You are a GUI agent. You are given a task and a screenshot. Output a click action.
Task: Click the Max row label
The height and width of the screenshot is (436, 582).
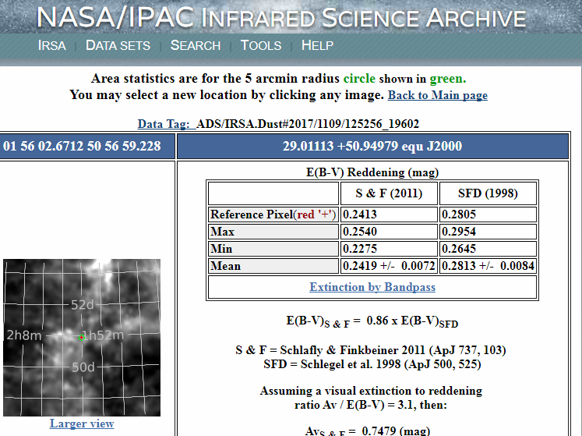pos(273,232)
